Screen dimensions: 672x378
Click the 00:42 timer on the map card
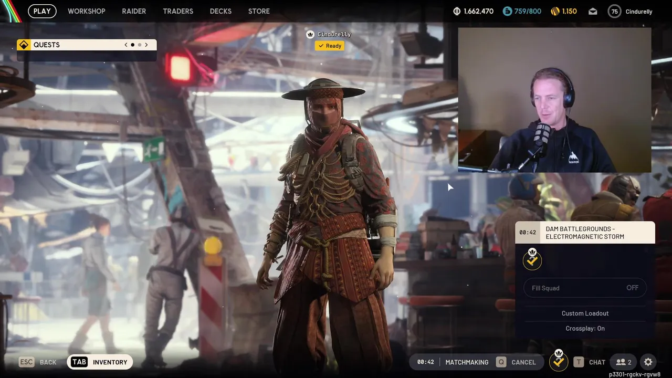click(528, 233)
